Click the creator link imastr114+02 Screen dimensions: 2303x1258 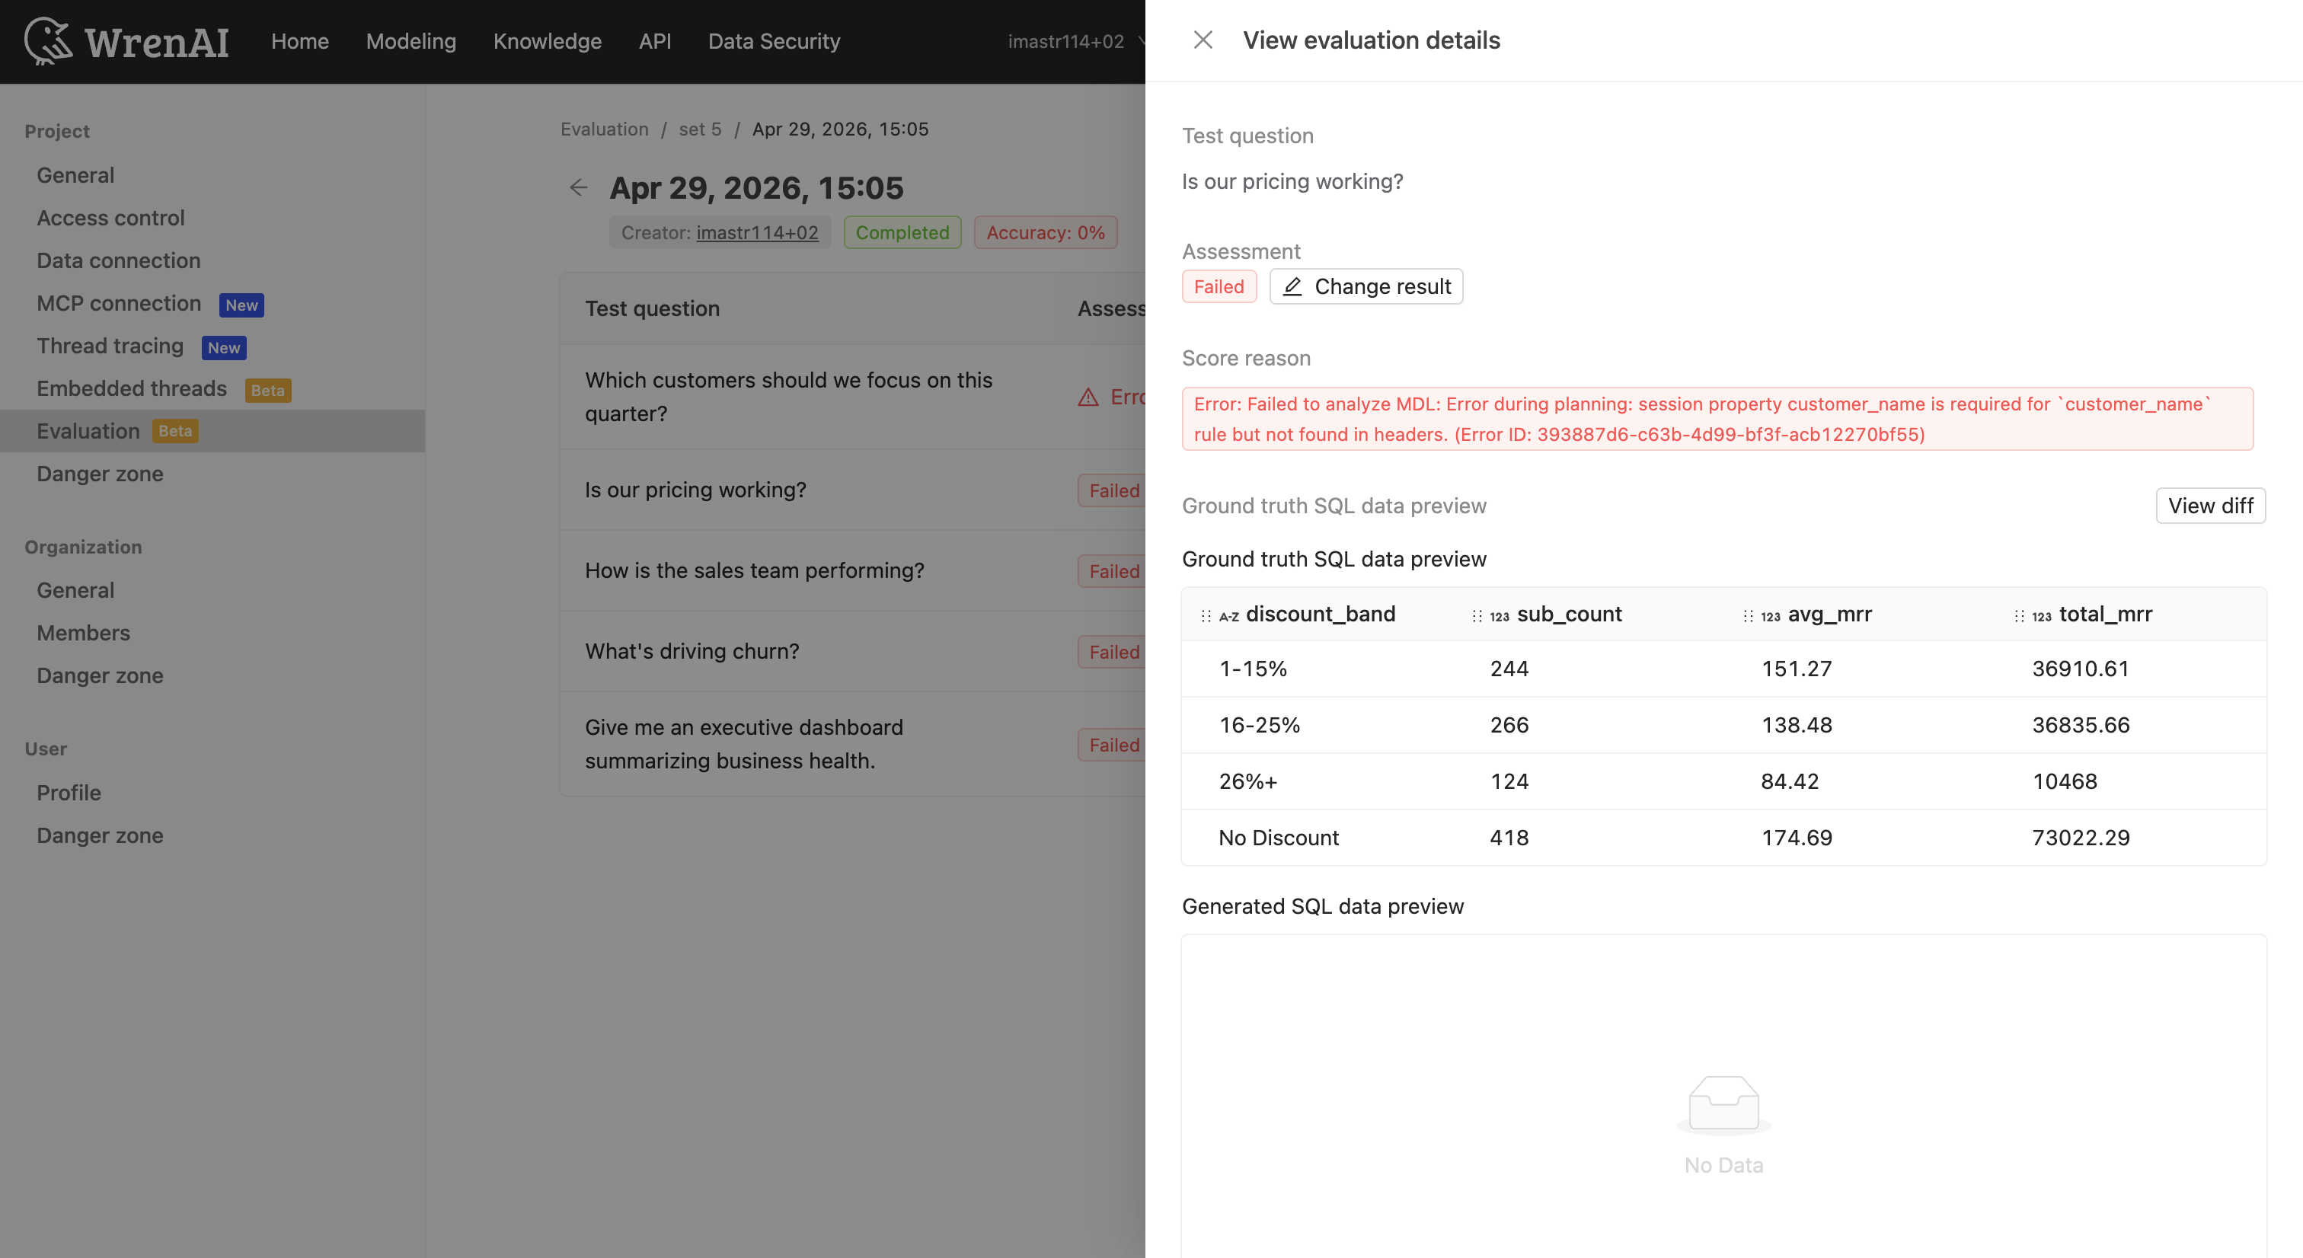pos(757,232)
